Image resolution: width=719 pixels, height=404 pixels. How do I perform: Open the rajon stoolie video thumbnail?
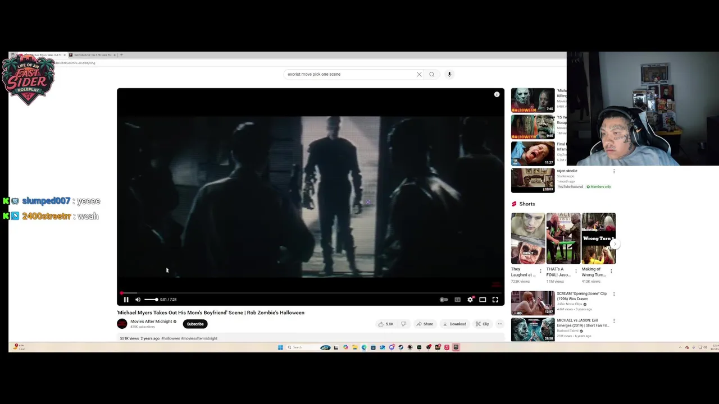pos(533,180)
